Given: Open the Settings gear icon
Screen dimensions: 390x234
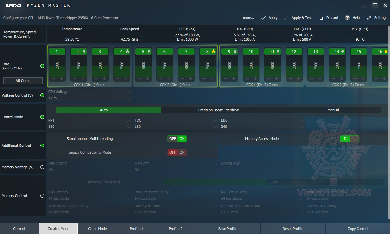Looking at the screenshot, I should click(369, 18).
